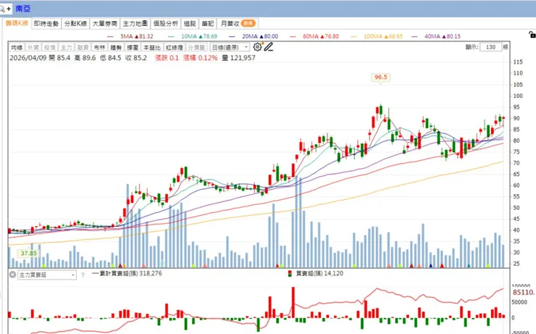Toggle the lock icon at top right

point(532,35)
